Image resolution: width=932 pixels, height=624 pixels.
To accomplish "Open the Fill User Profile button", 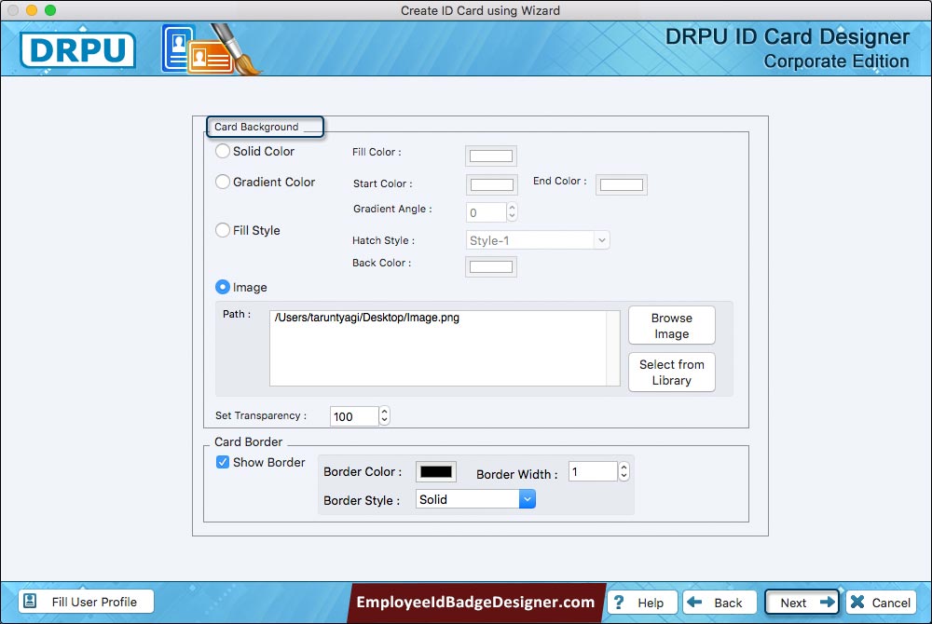I will [x=86, y=602].
